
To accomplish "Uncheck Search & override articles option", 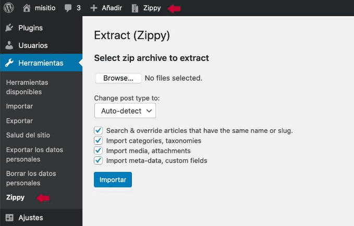I will pos(98,130).
